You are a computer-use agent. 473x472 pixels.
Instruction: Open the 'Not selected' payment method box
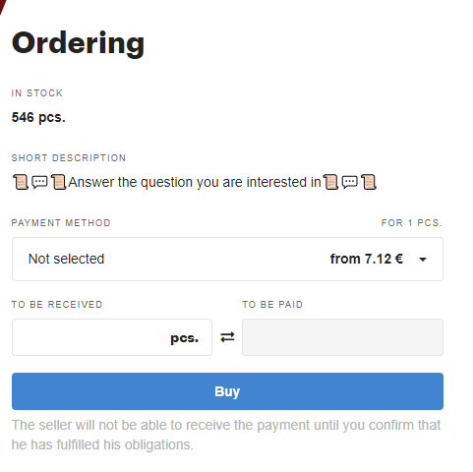pyautogui.click(x=227, y=259)
